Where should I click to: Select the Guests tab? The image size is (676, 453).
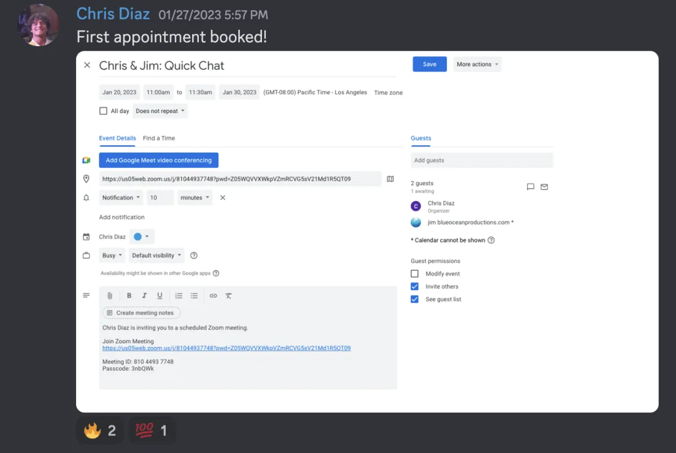coord(421,138)
